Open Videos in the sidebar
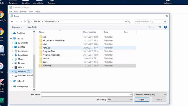This screenshot has width=188, height=106. coord(21,67)
